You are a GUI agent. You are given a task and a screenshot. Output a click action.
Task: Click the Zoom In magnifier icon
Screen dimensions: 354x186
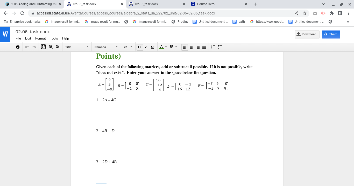(x=51, y=47)
